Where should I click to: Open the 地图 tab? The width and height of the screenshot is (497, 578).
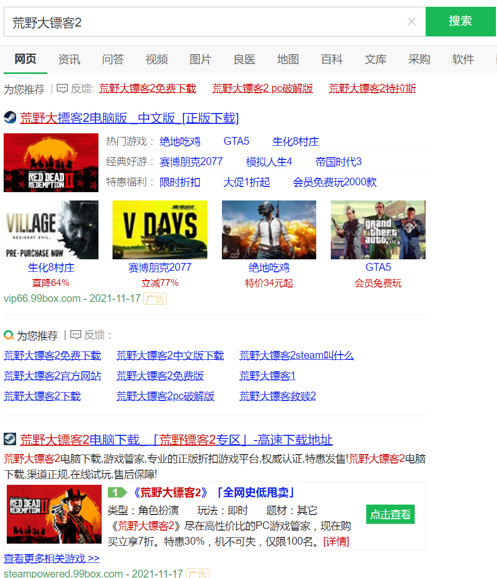pyautogui.click(x=288, y=59)
